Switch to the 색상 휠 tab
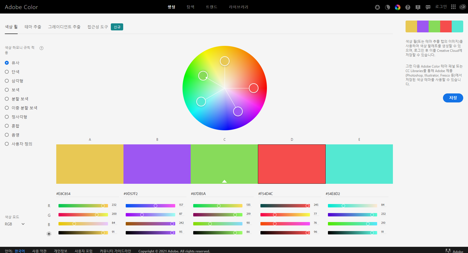 click(x=11, y=27)
